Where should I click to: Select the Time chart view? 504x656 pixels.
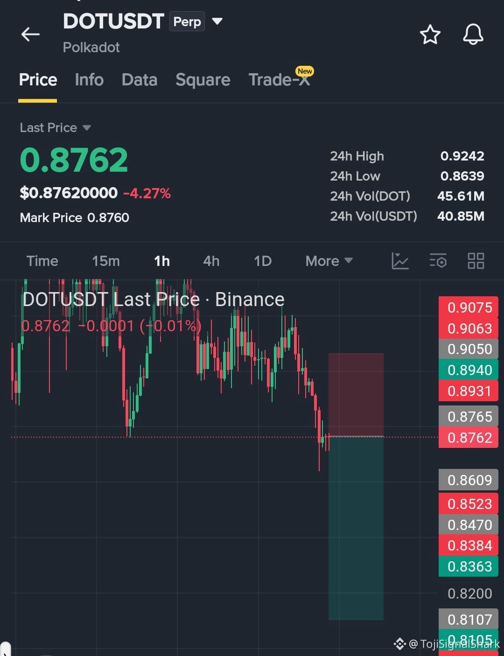[x=42, y=261]
